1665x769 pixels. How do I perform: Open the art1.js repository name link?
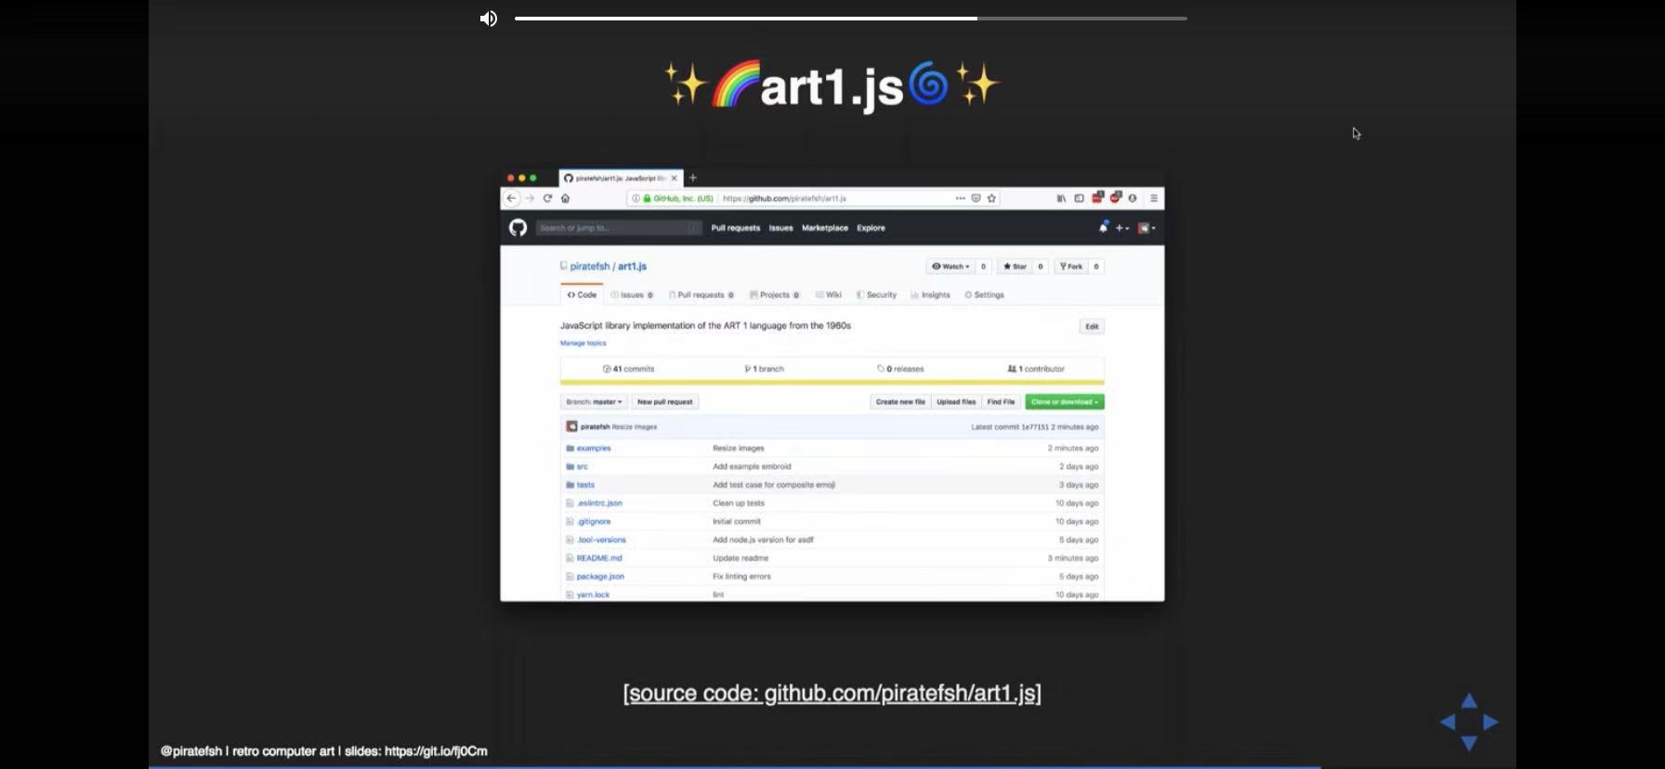[633, 267]
